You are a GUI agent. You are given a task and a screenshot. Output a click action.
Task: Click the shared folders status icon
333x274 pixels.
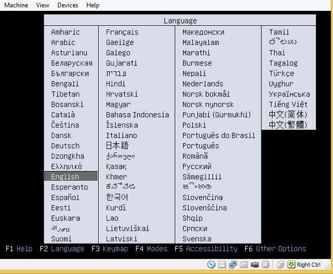[244, 264]
